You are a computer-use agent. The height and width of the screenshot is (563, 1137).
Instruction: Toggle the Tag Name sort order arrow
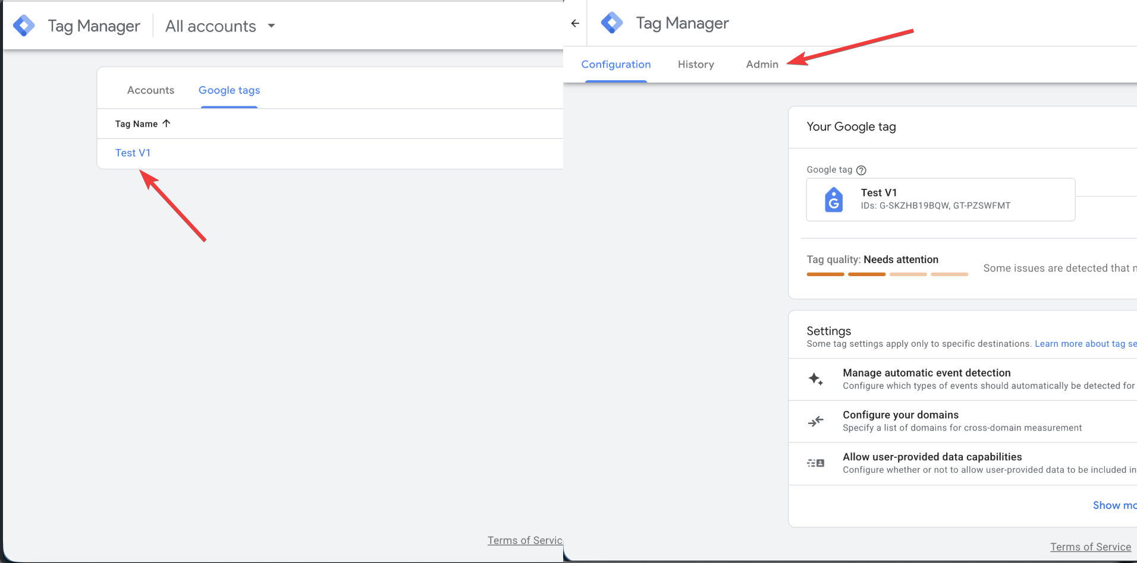[165, 123]
